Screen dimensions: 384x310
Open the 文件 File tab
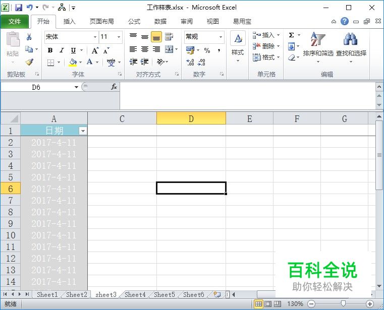click(15, 22)
